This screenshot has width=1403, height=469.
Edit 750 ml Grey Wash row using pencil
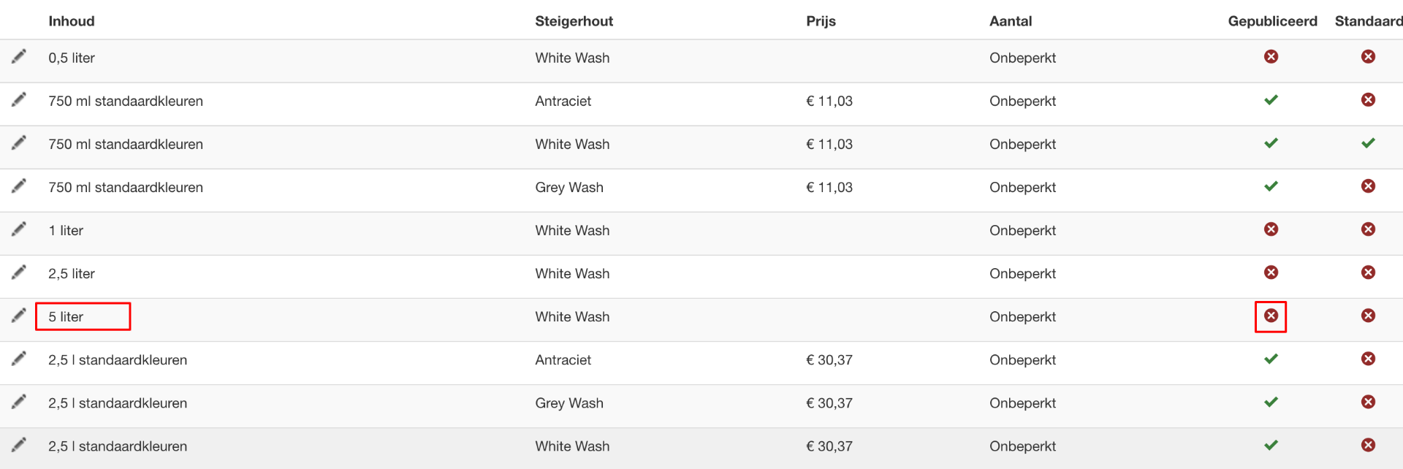pyautogui.click(x=19, y=186)
